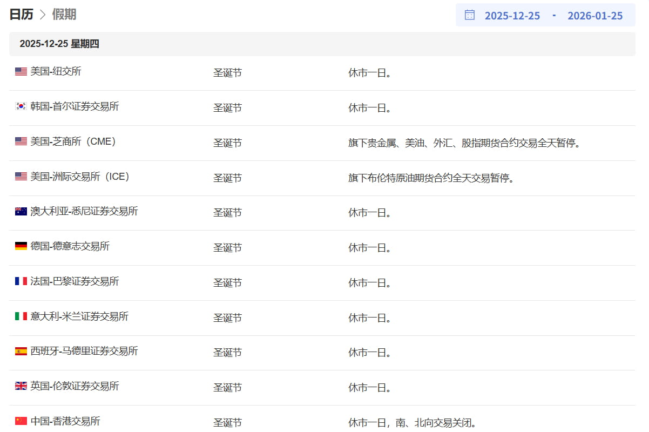Click 圣诞节 in the 香港交易所 row
The width and height of the screenshot is (649, 432).
pos(227,423)
